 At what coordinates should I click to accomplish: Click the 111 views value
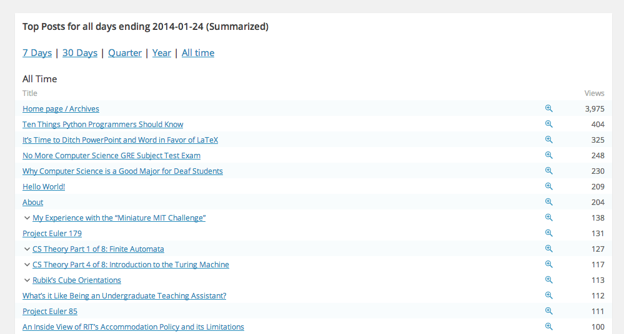598,312
